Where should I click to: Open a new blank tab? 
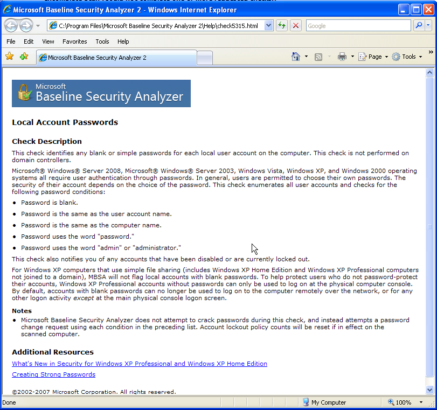coord(205,58)
